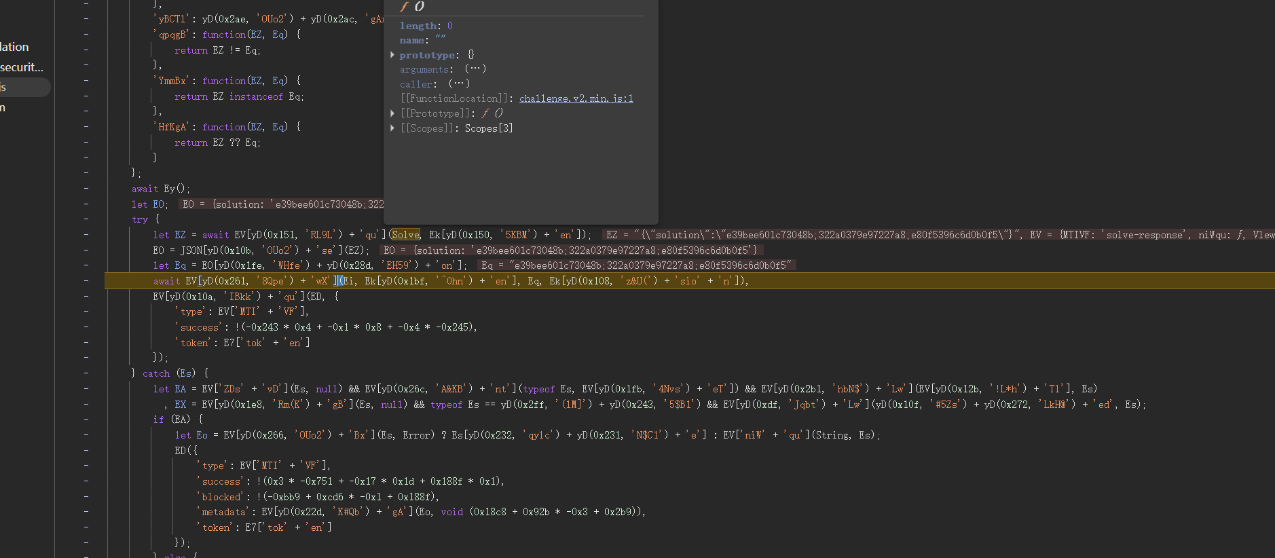Click the 'await Ey()' statement line

(161, 189)
